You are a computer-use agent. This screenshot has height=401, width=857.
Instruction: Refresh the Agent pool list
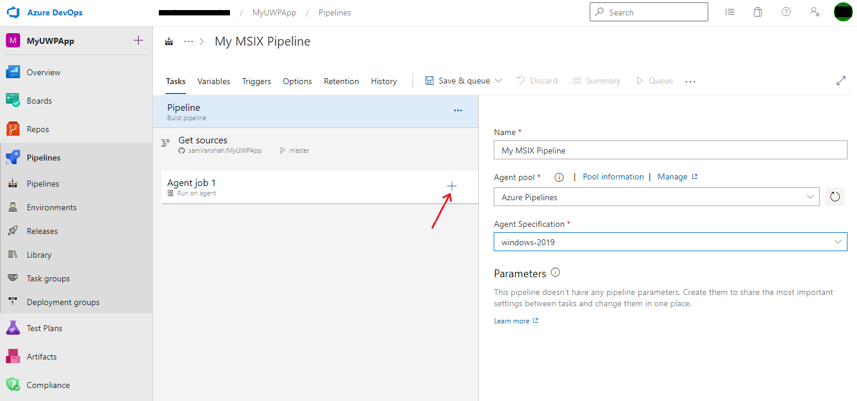pos(835,197)
